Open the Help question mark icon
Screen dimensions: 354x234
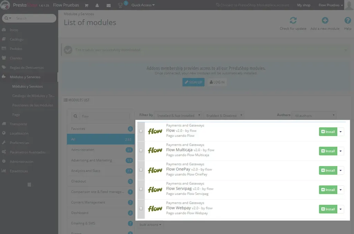(x=348, y=20)
